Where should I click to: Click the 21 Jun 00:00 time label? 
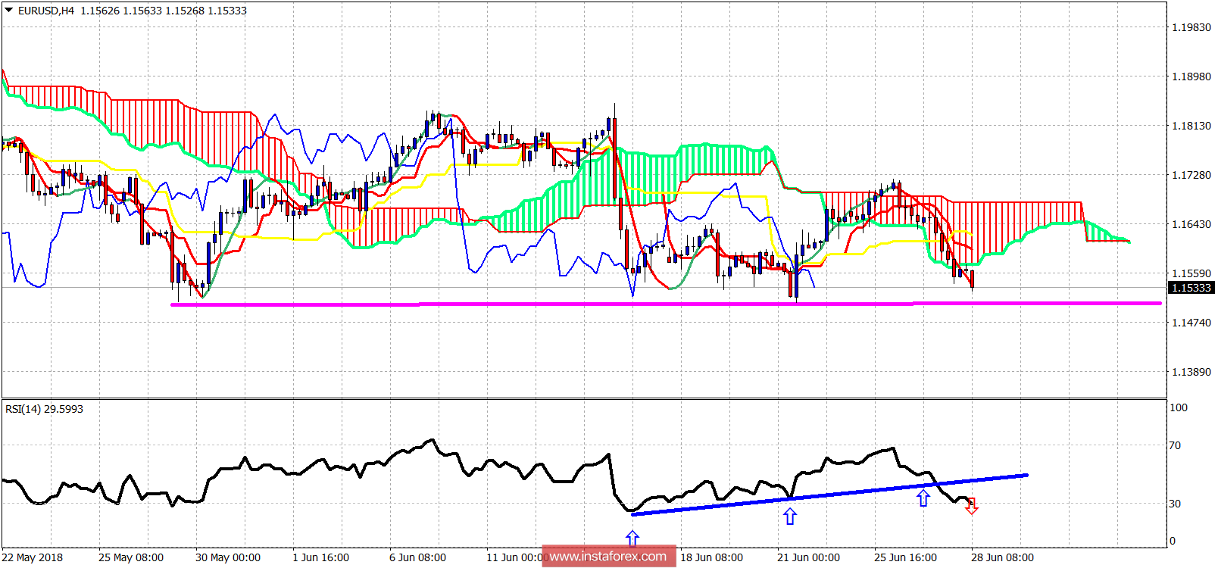[x=809, y=557]
